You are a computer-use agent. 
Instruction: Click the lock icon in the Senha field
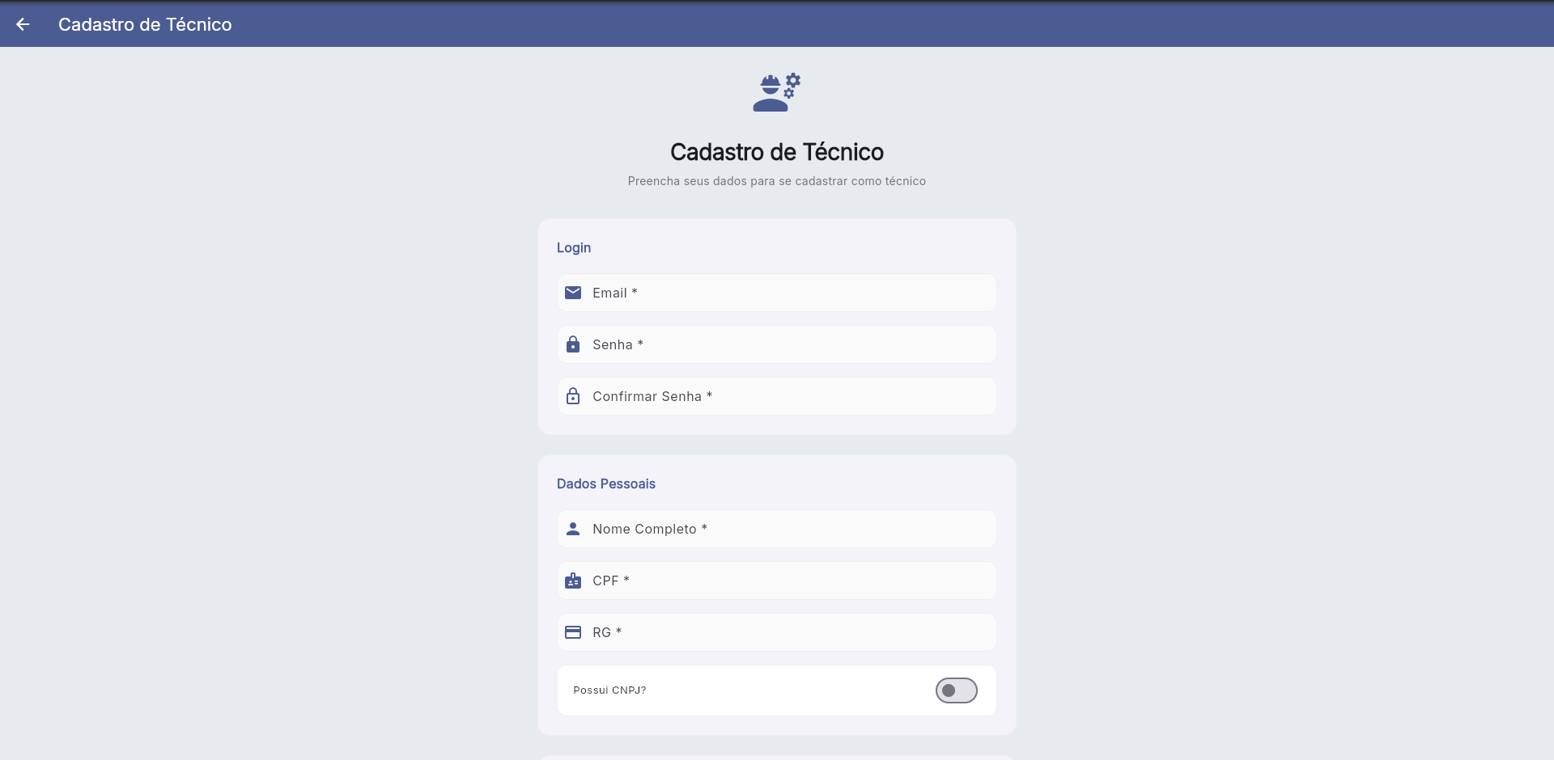click(573, 344)
